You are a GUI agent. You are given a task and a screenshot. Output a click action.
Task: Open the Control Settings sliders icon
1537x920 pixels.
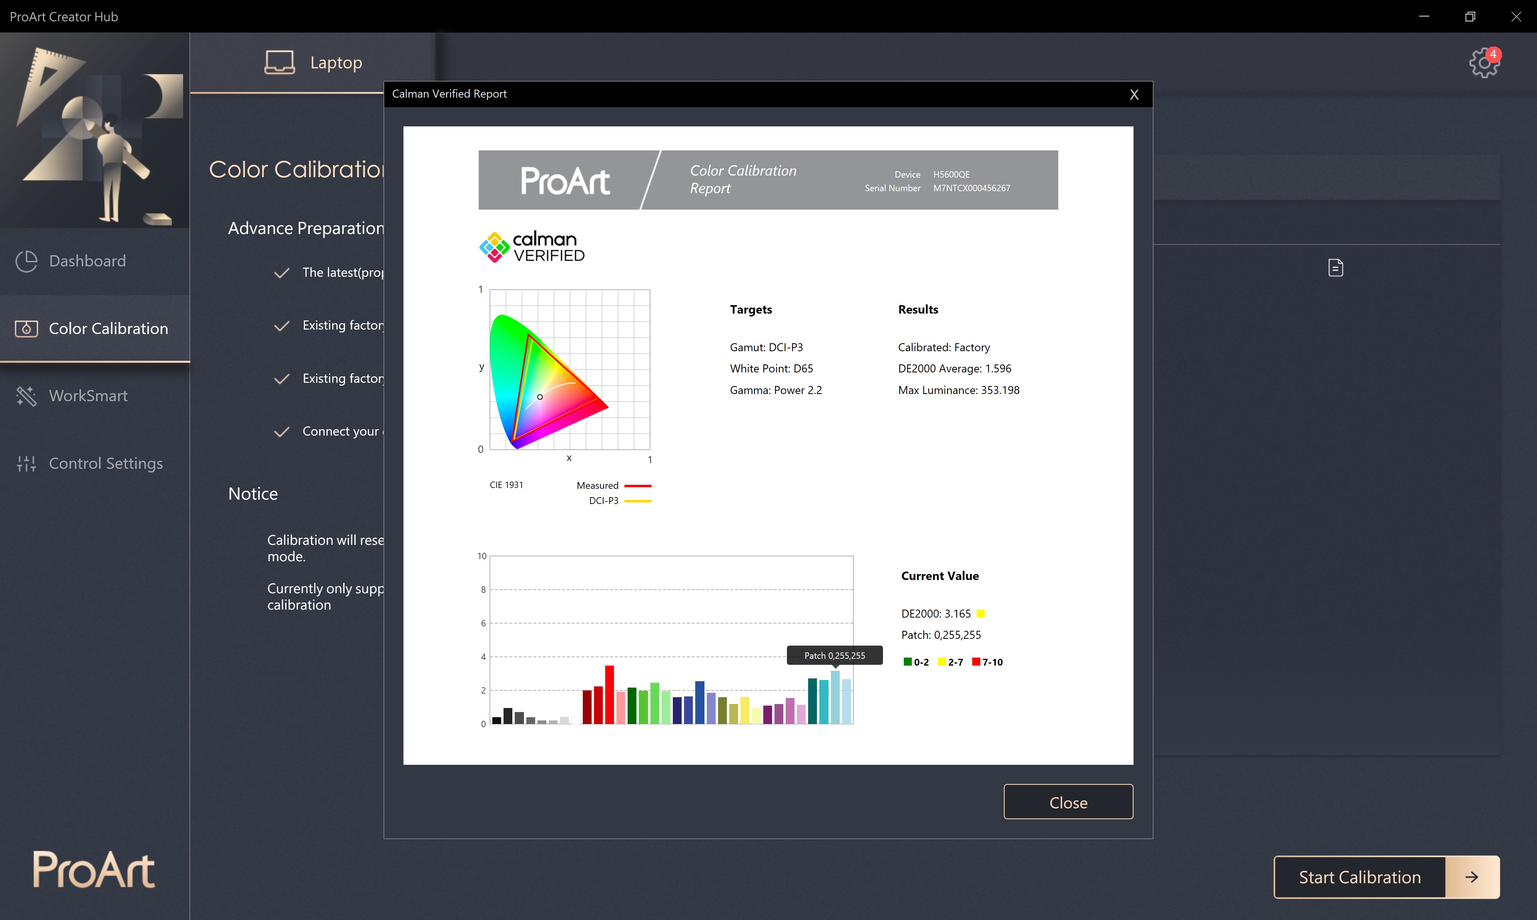pos(26,463)
